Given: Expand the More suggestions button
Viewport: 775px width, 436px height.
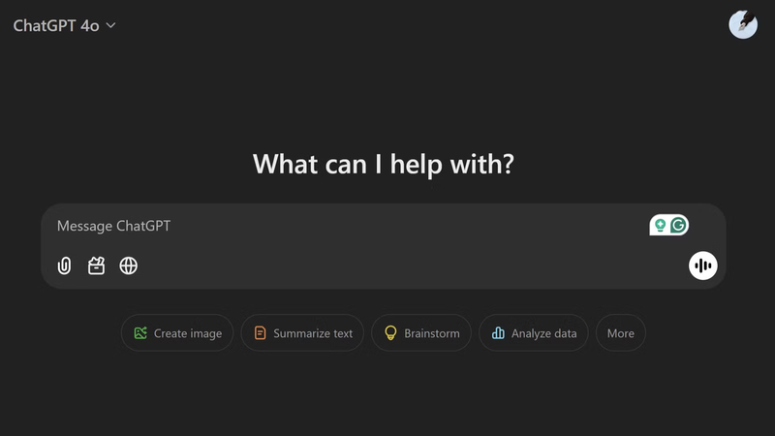Looking at the screenshot, I should click(620, 333).
